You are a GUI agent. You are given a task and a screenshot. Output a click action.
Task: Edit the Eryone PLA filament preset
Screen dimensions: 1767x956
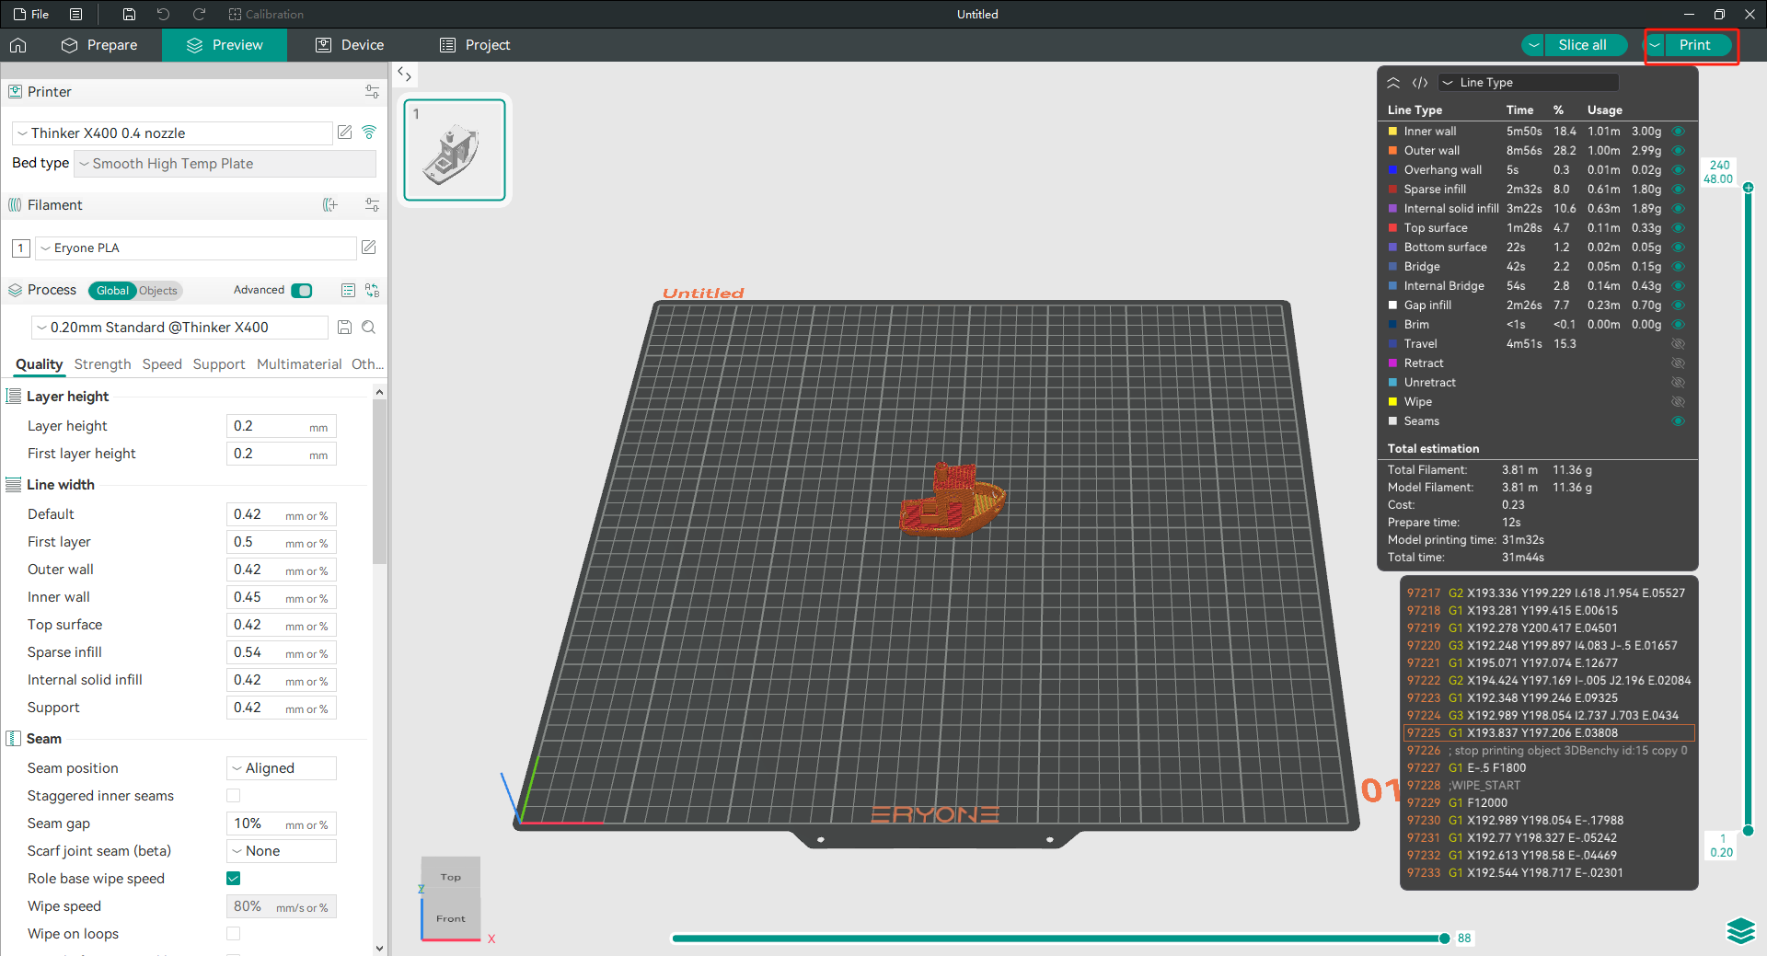tap(369, 248)
